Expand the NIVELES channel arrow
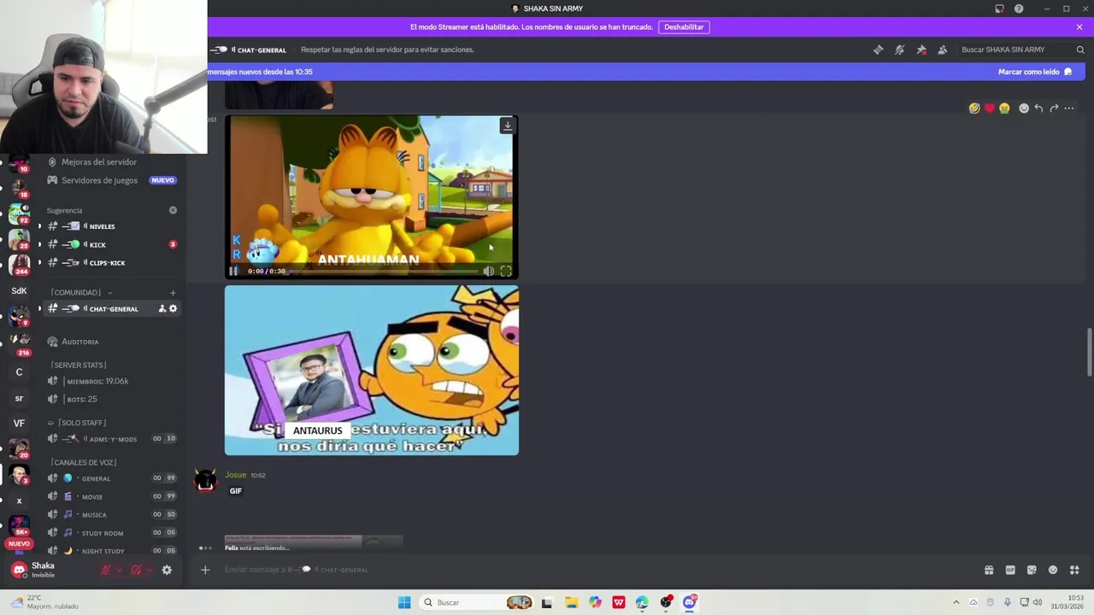The height and width of the screenshot is (615, 1094). tap(39, 226)
